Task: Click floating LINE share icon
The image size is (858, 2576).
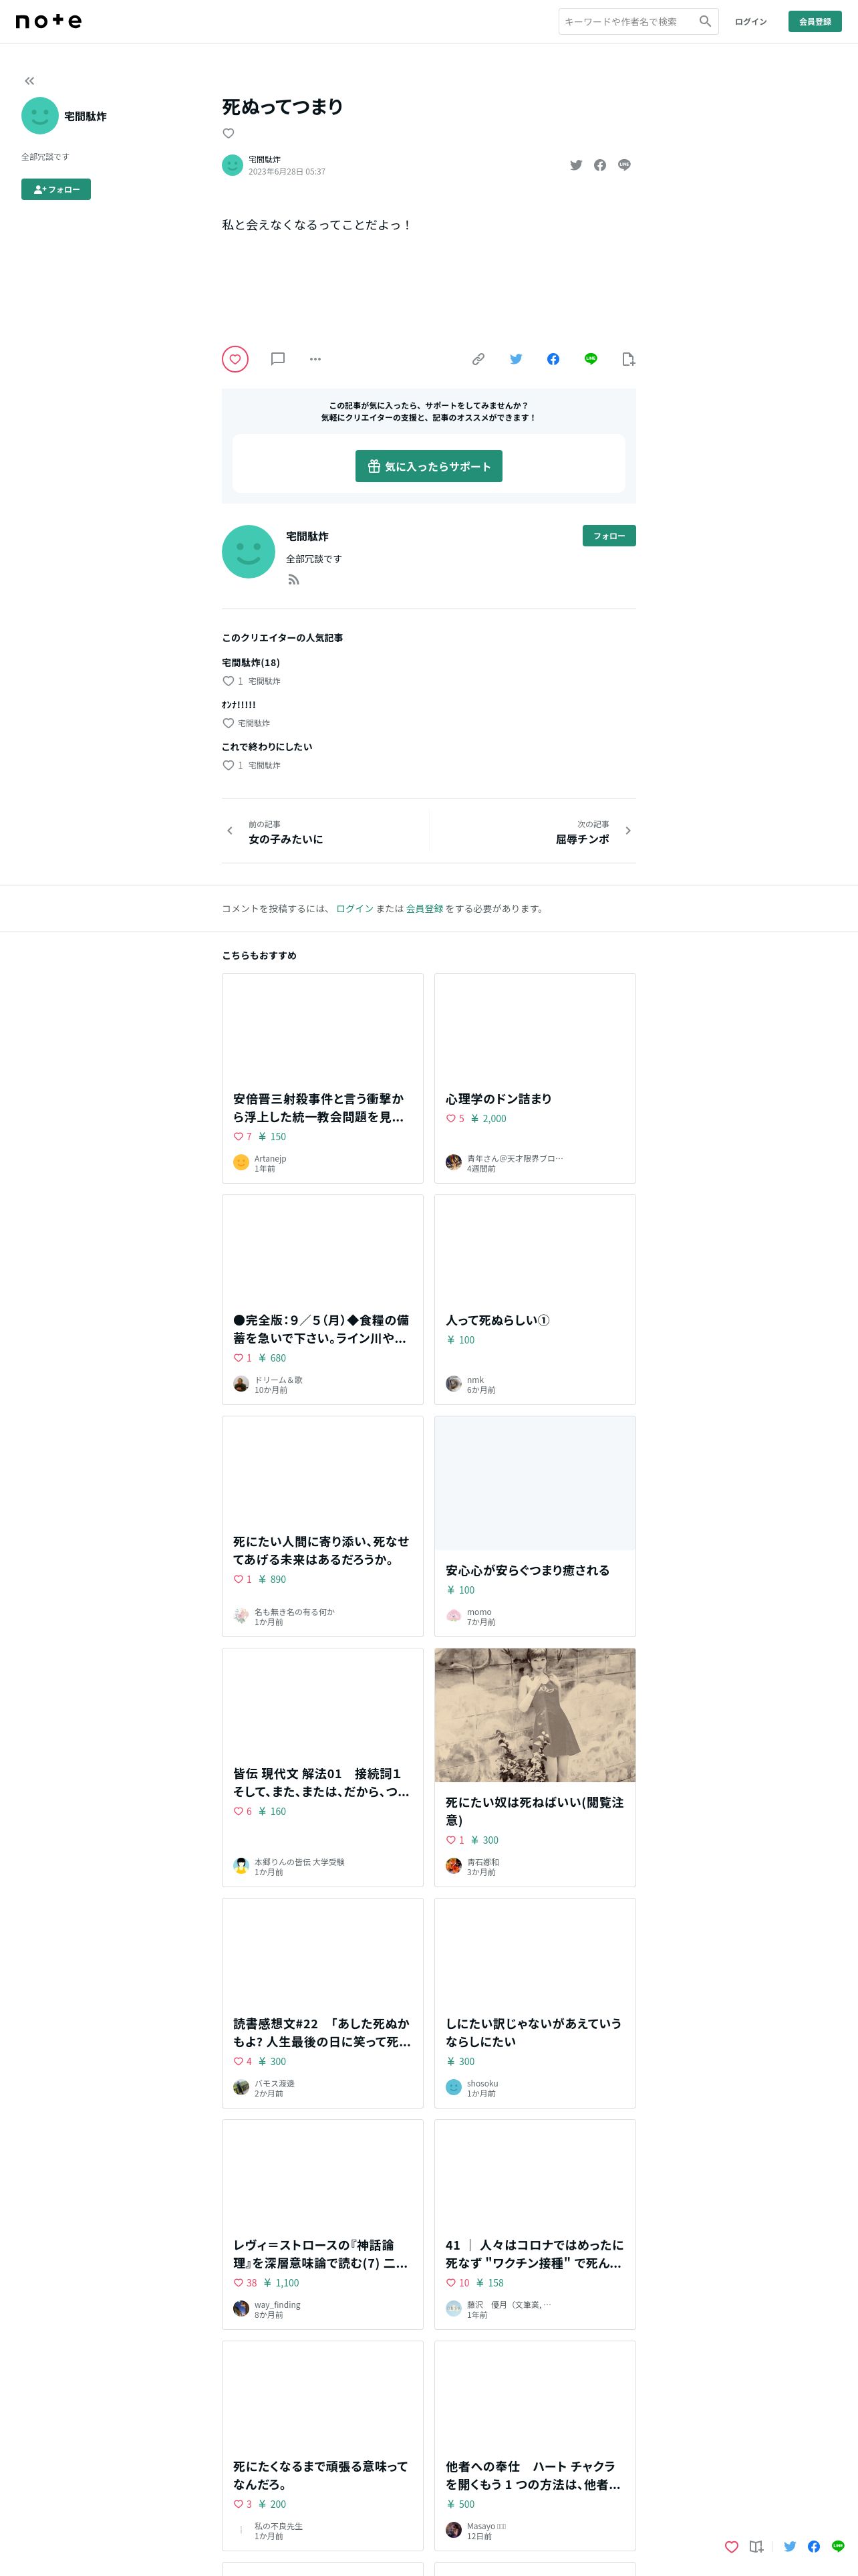Action: point(838,2547)
